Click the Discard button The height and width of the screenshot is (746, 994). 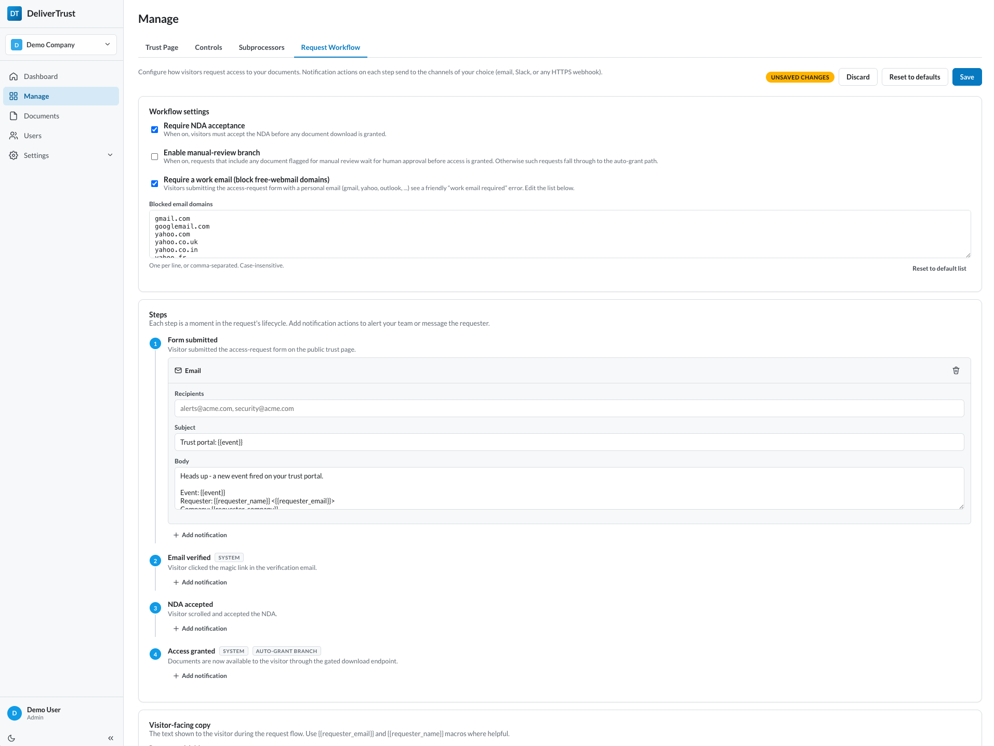click(x=858, y=77)
